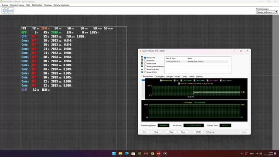
Task: Open the red circle record app on taskbar
Action: 146,154
